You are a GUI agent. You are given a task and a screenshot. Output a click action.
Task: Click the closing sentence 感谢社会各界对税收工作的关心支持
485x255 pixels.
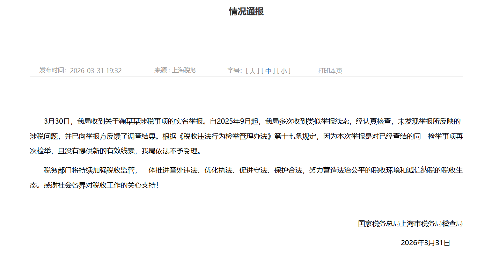pyautogui.click(x=99, y=185)
